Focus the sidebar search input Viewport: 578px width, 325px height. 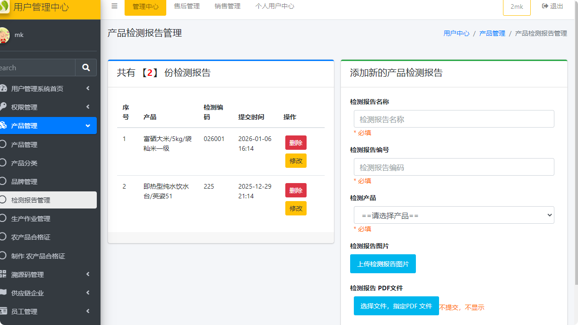click(x=37, y=67)
